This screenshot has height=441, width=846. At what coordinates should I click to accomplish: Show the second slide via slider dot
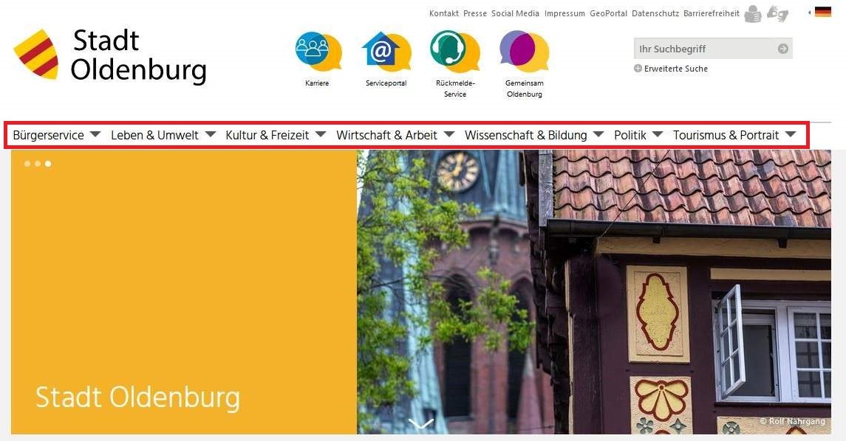(38, 164)
